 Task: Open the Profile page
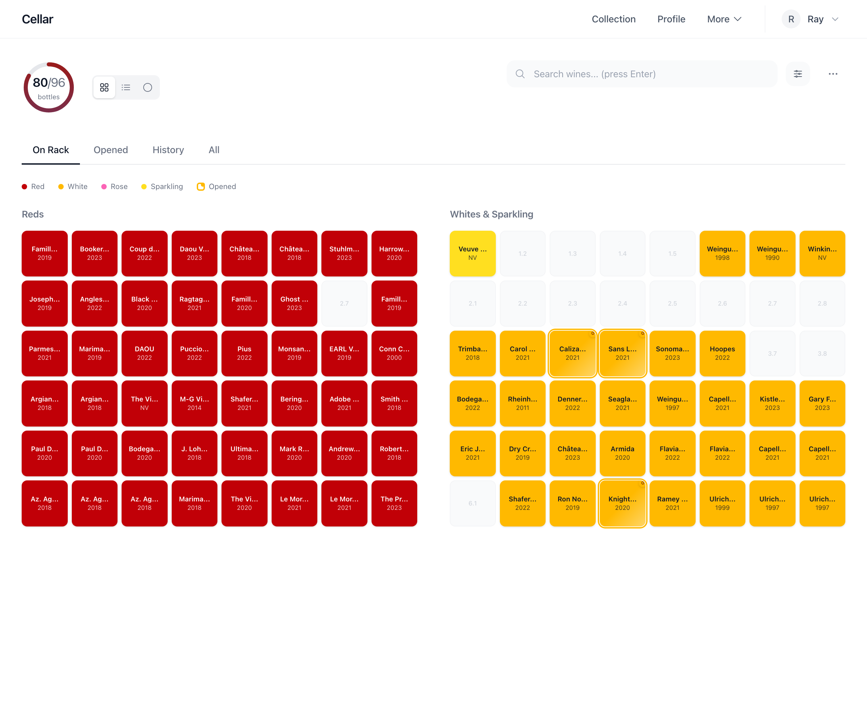tap(671, 19)
